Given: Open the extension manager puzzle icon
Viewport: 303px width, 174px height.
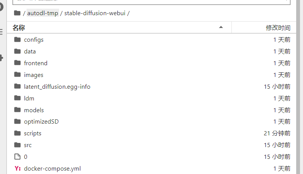Looking at the screenshot, I should pyautogui.click(x=1, y=58).
